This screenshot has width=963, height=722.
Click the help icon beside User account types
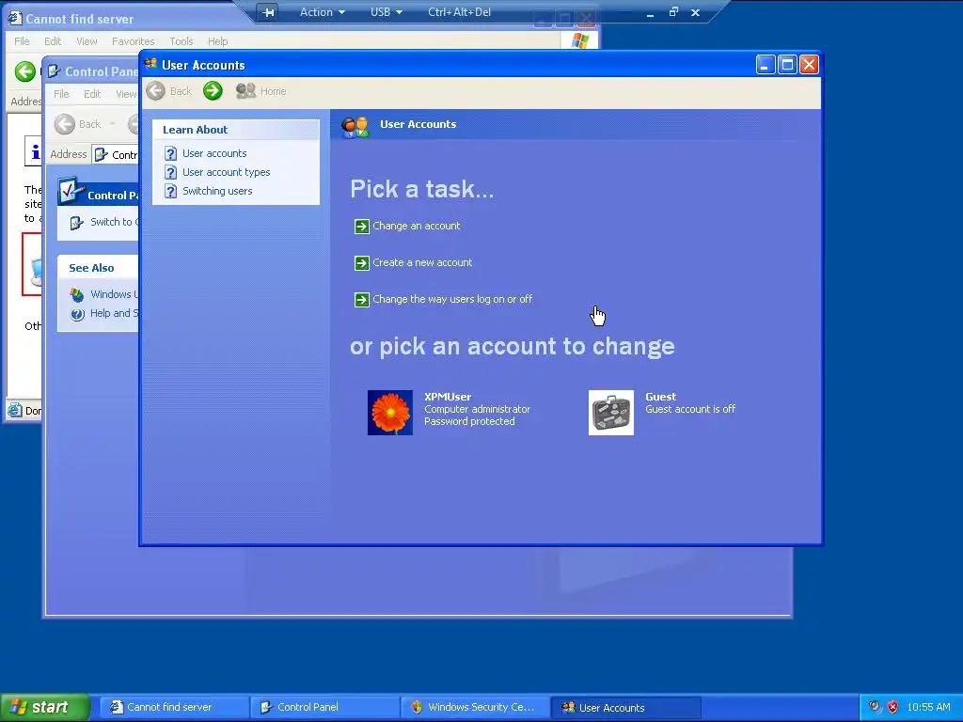pyautogui.click(x=171, y=173)
